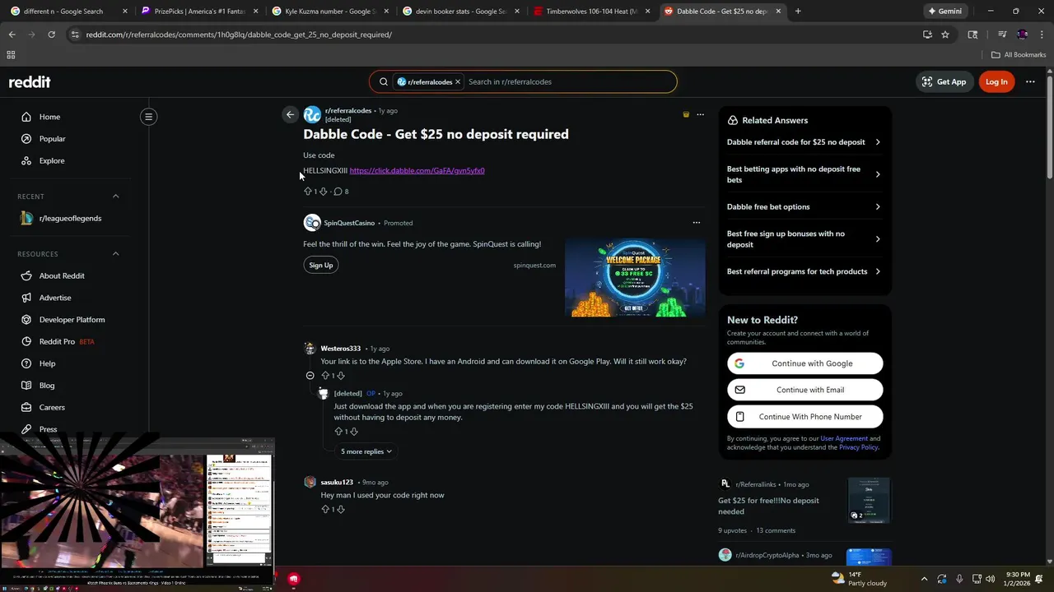Open the Privacy Policy link
This screenshot has width=1054, height=592.
[x=858, y=447]
